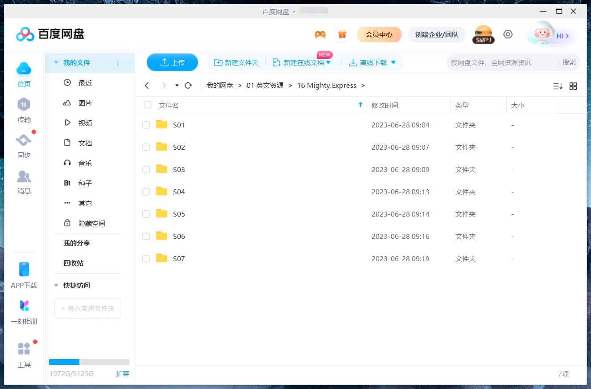Open 消息 (Messages) from the sidebar

24,177
